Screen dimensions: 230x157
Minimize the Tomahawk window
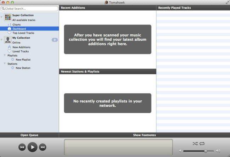click(8, 2)
